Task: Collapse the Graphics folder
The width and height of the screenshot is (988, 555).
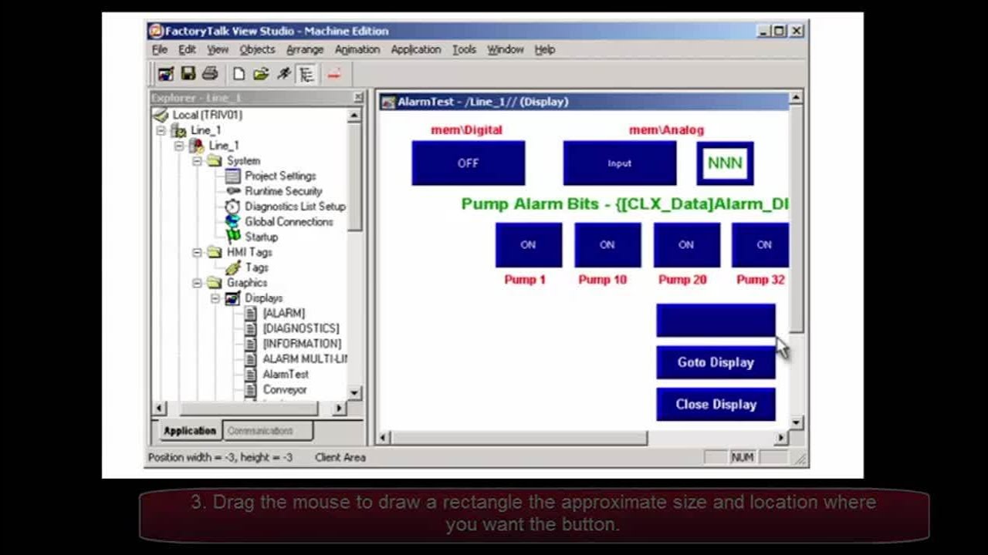Action: pyautogui.click(x=197, y=283)
